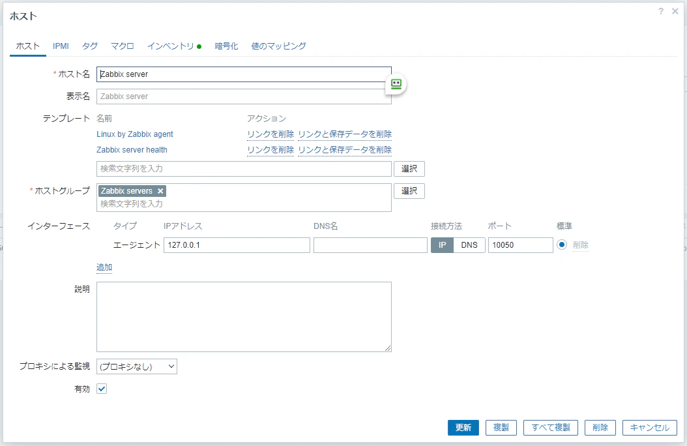Click the 削除 link in interface row
687x446 pixels.
(x=581, y=245)
